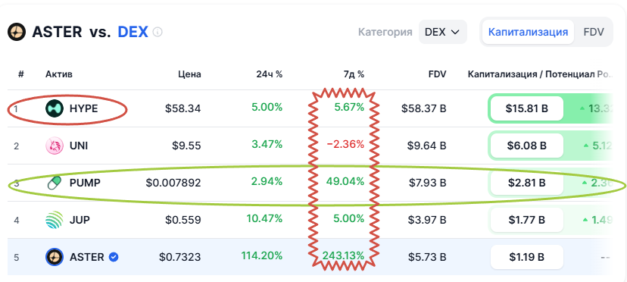Click the ASTER logo icon in the heading
The image size is (627, 282).
[17, 32]
